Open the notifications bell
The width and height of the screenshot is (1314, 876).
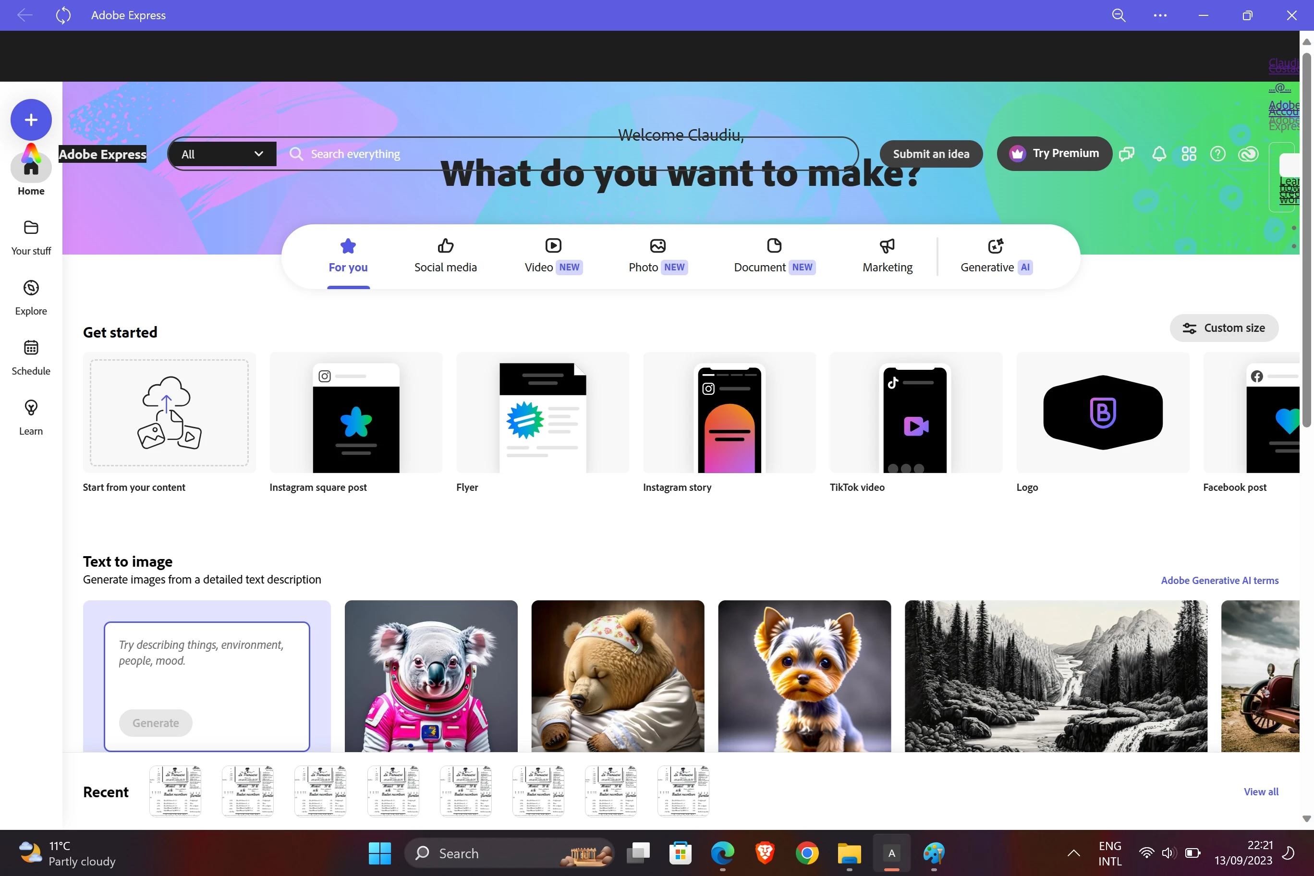click(1159, 154)
